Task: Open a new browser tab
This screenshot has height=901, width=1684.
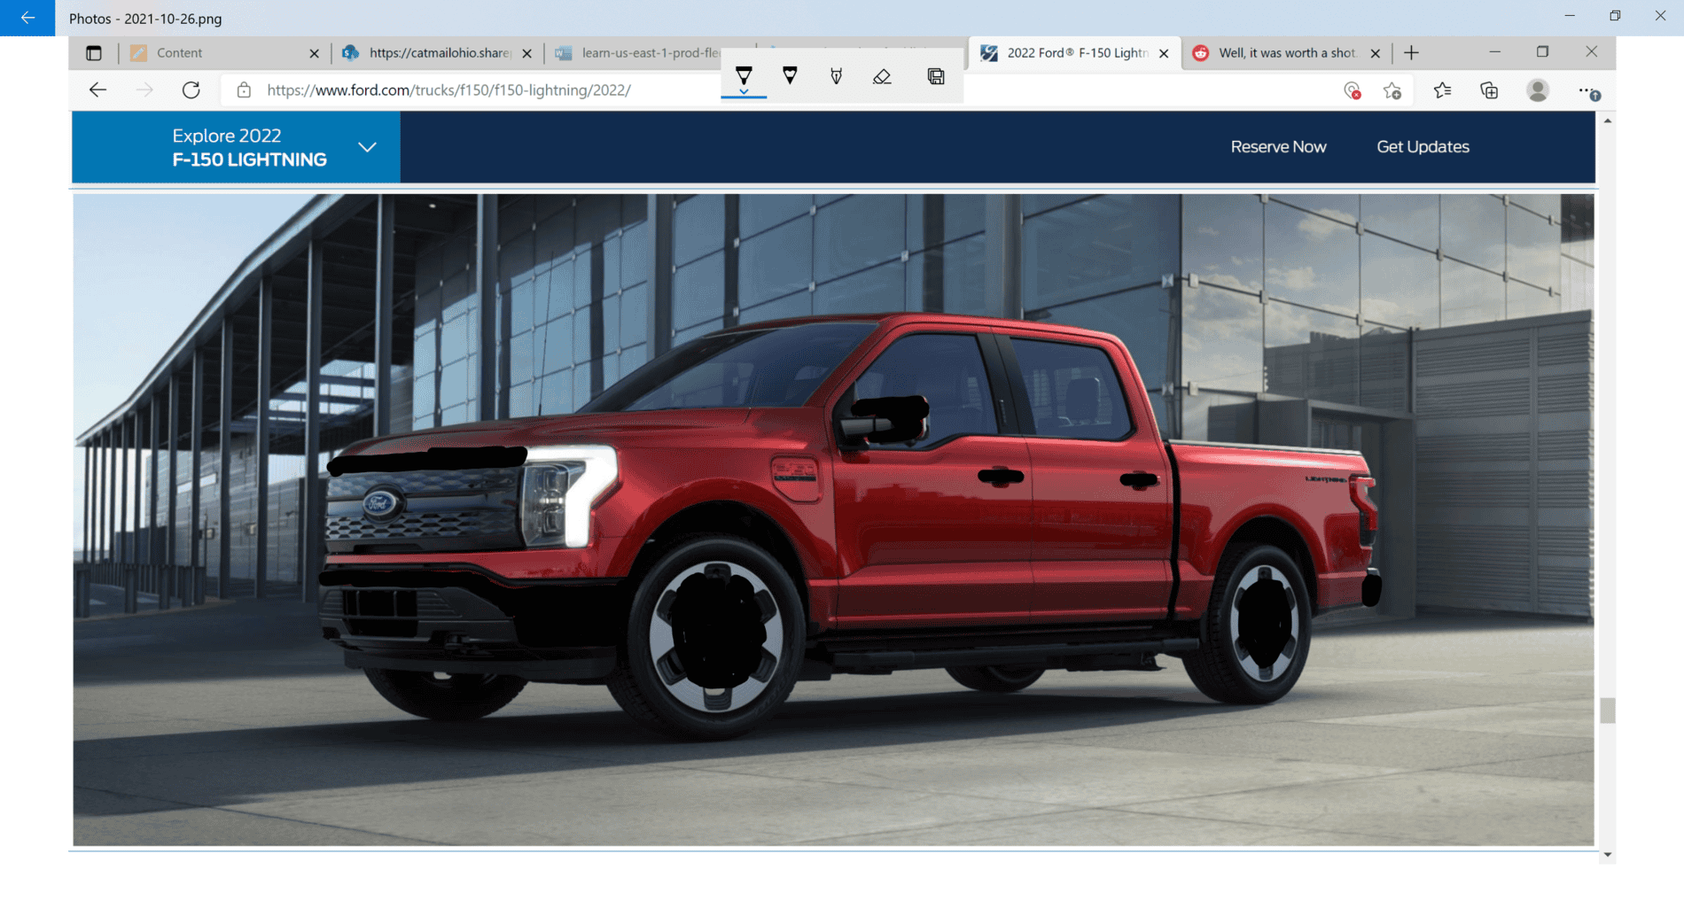Action: pos(1412,53)
